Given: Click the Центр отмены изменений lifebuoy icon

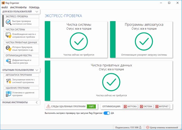Looking at the screenshot, I should 147,128.
